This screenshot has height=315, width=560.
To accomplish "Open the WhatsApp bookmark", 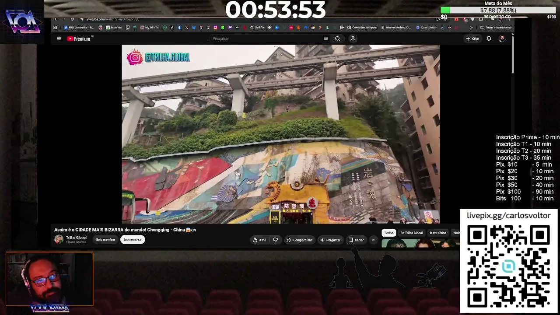I will 165,28.
